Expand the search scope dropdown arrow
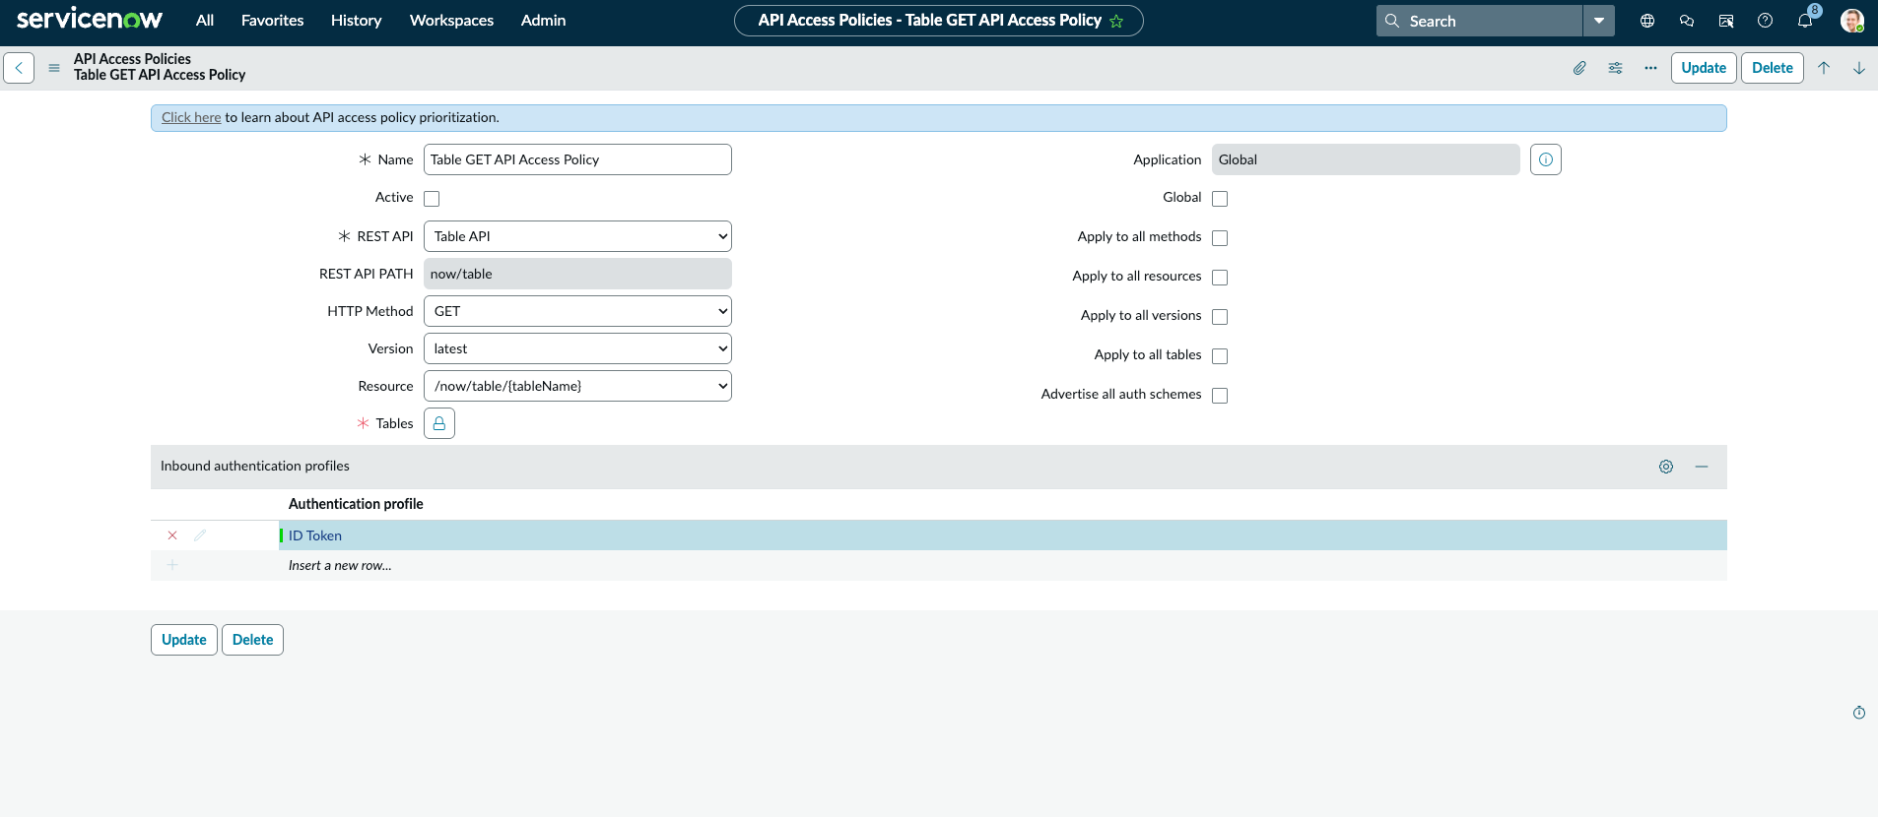This screenshot has height=817, width=1878. pyautogui.click(x=1599, y=21)
